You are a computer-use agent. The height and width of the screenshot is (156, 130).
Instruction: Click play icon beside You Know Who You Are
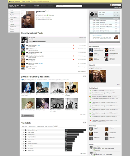tap(27, 52)
